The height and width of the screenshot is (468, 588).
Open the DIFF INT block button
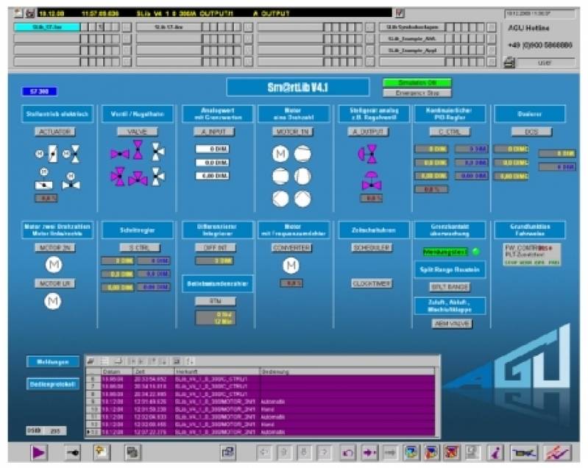(216, 247)
